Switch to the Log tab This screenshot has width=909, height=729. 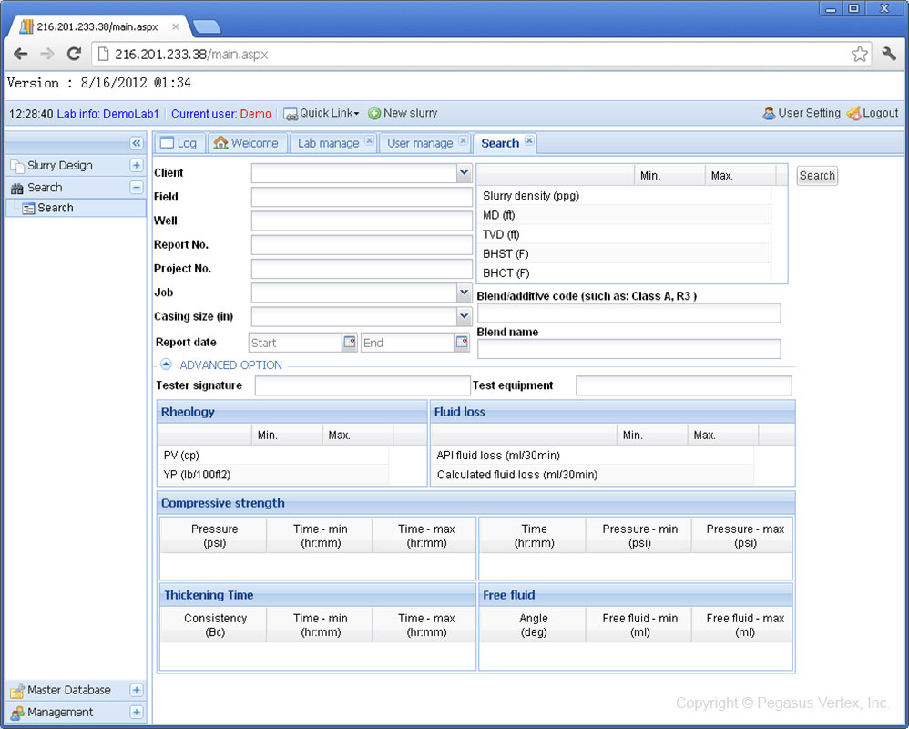179,143
